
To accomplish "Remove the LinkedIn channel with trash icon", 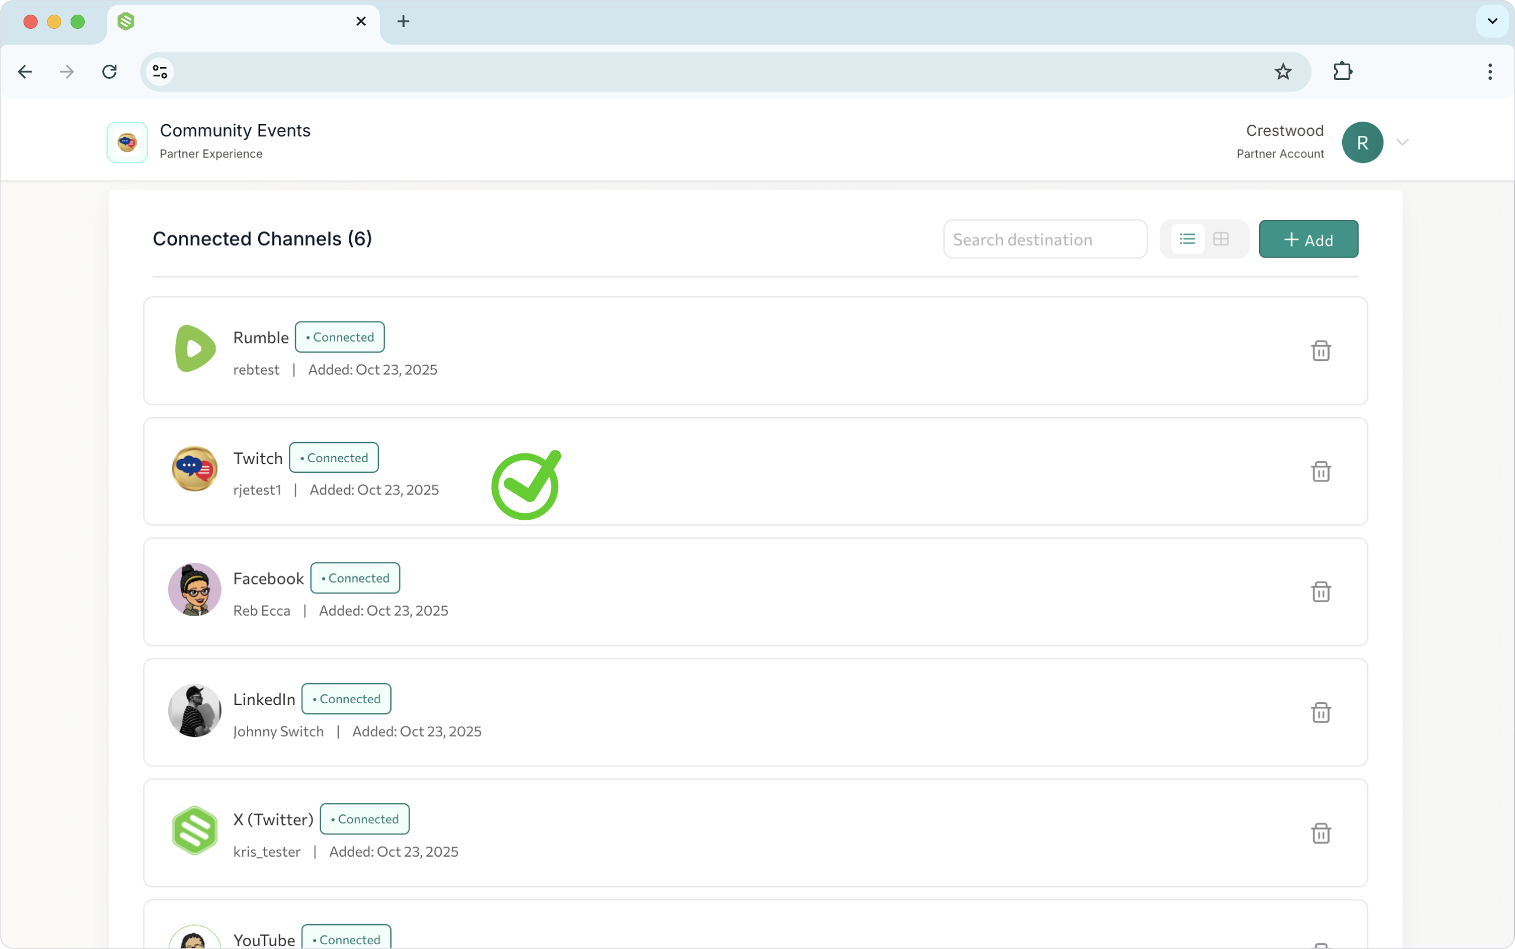I will 1320,713.
